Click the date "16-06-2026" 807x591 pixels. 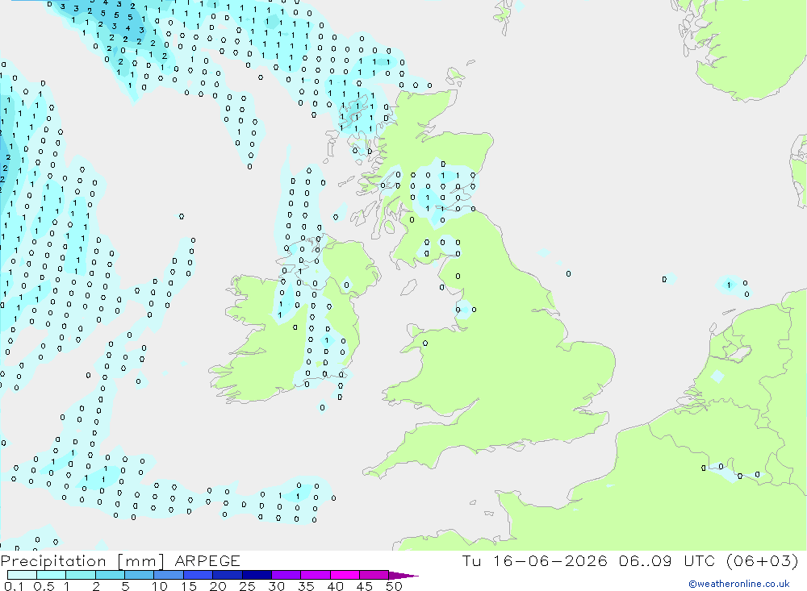click(550, 560)
